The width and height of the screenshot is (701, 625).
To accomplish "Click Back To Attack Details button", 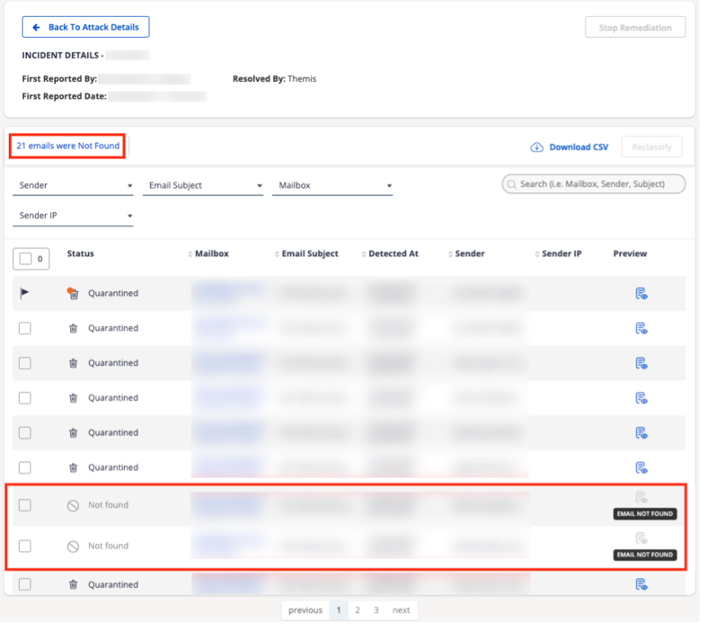I will 86,28.
